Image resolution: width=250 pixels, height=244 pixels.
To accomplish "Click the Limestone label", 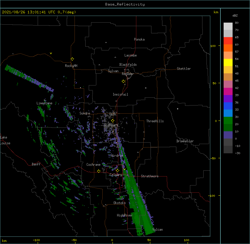I will [x=44, y=103].
